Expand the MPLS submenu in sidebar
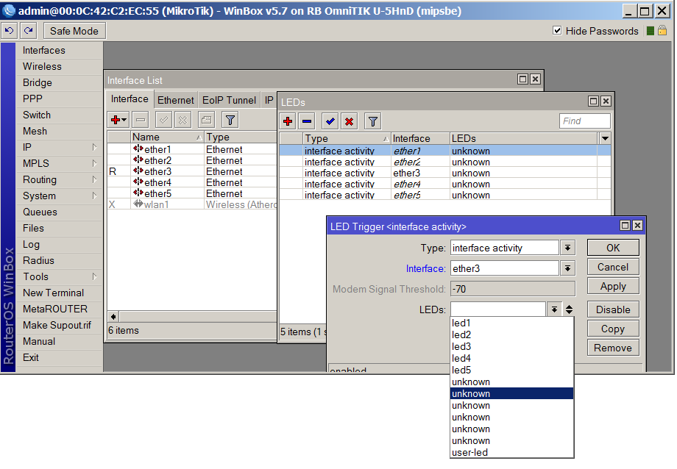 point(59,163)
